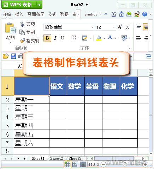The height and width of the screenshot is (169, 154).
Task: Go to next sheet navigation arrow
Action: click(18, 159)
